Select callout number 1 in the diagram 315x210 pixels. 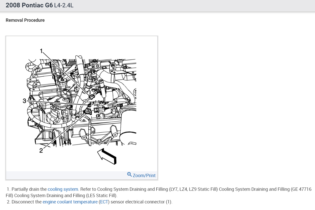(x=42, y=51)
